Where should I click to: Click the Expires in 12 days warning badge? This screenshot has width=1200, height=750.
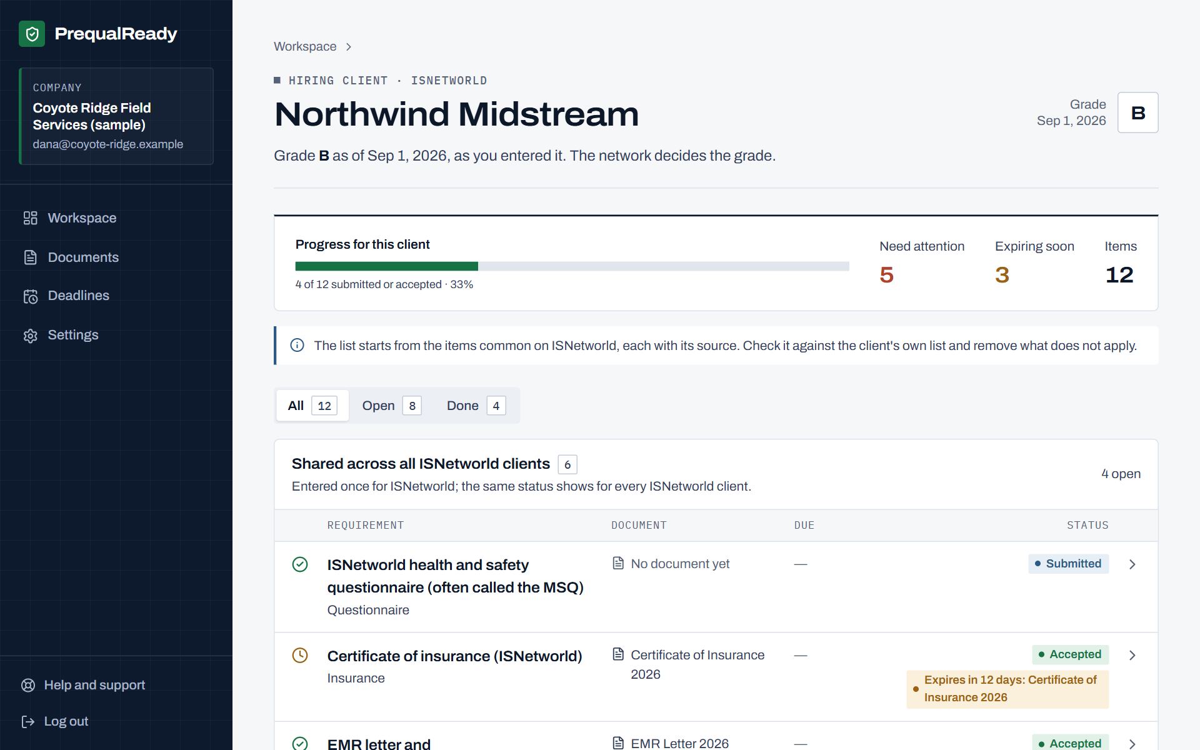(1007, 689)
